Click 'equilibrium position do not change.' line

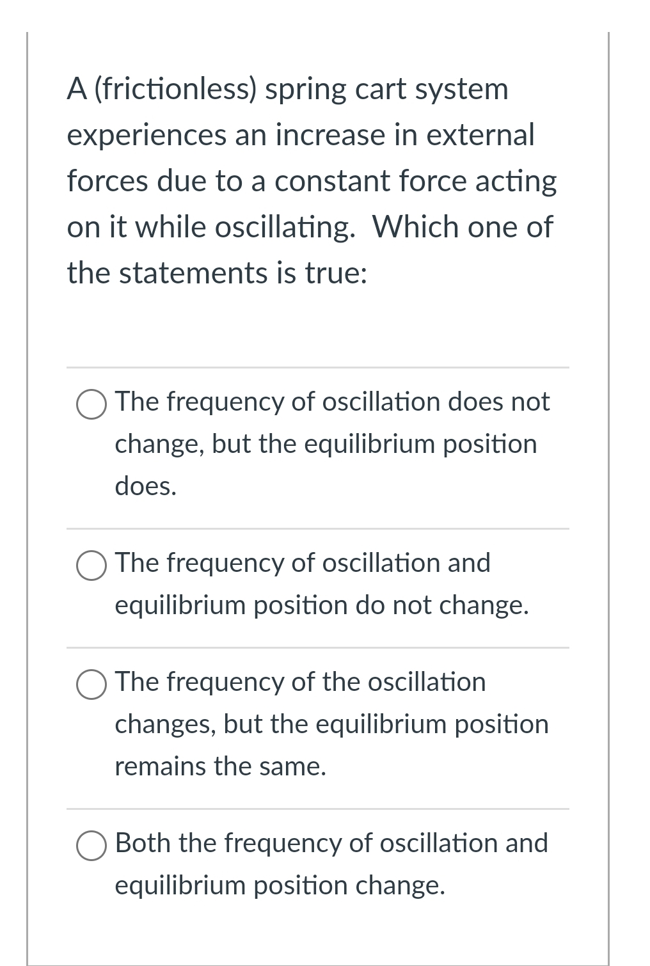(x=322, y=605)
